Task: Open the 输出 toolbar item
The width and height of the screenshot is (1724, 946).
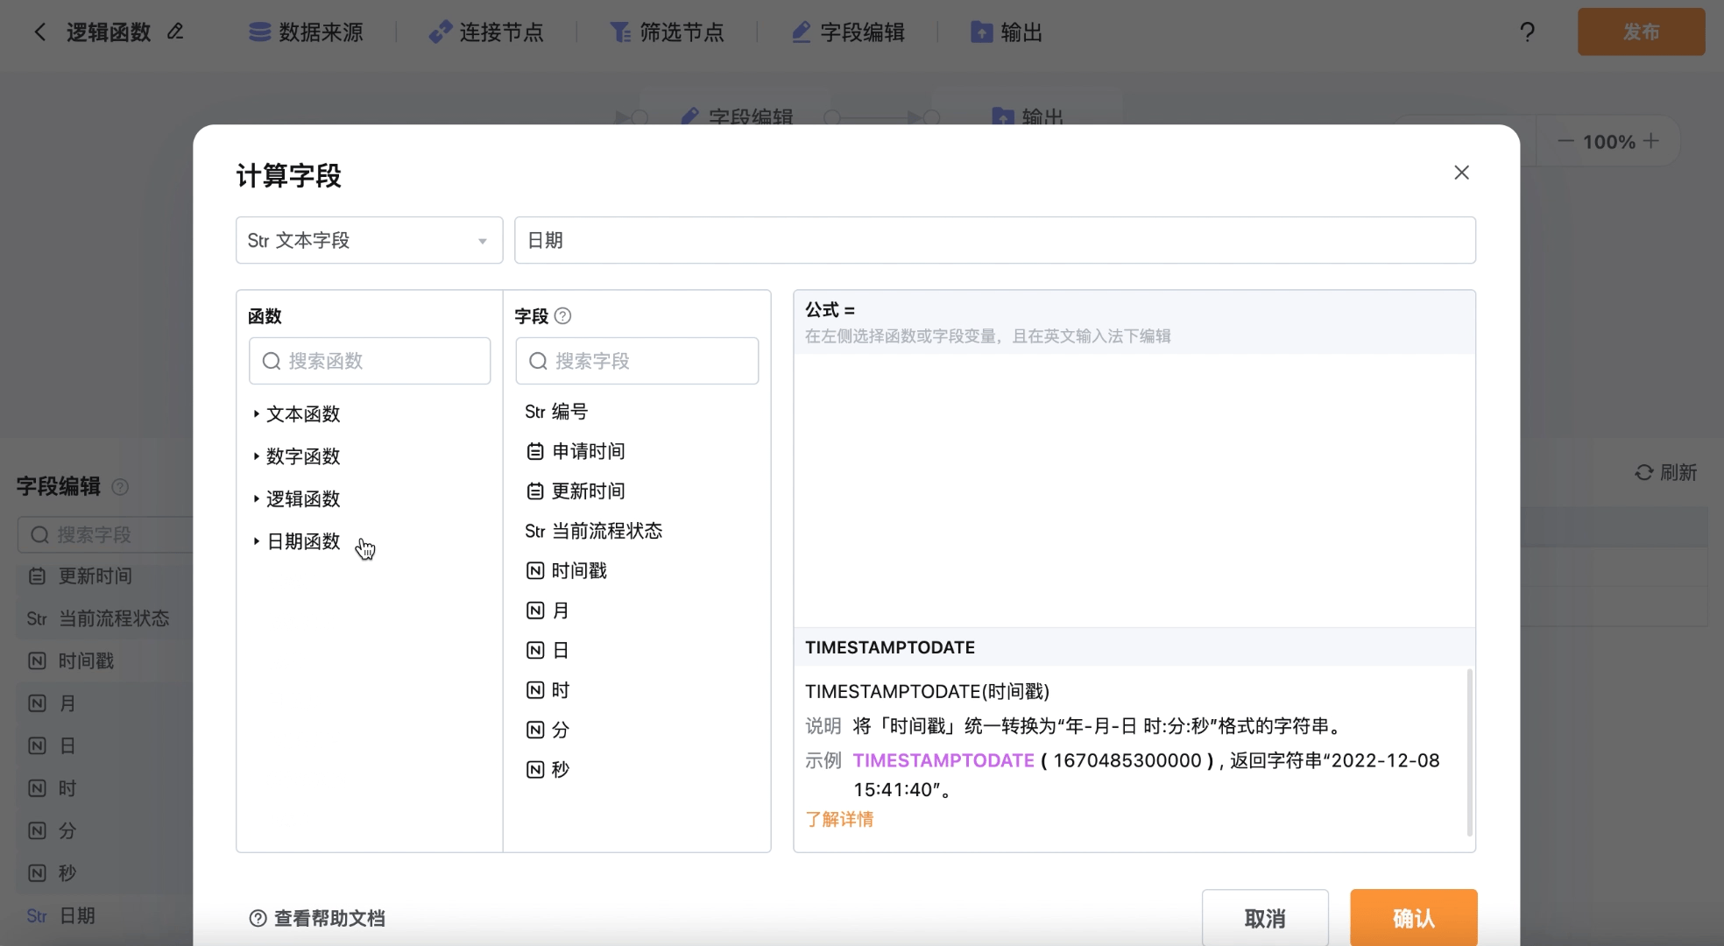Action: 1007,32
